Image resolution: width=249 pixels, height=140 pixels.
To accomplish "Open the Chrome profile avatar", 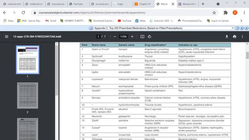I will [x=235, y=13].
